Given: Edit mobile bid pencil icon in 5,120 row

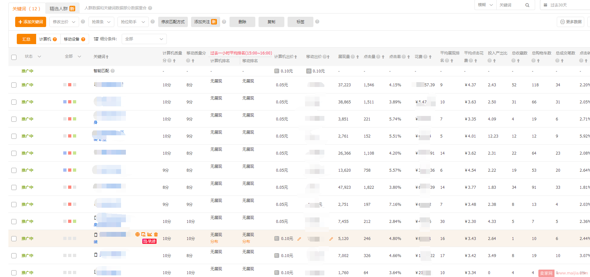Looking at the screenshot, I should coord(331,239).
